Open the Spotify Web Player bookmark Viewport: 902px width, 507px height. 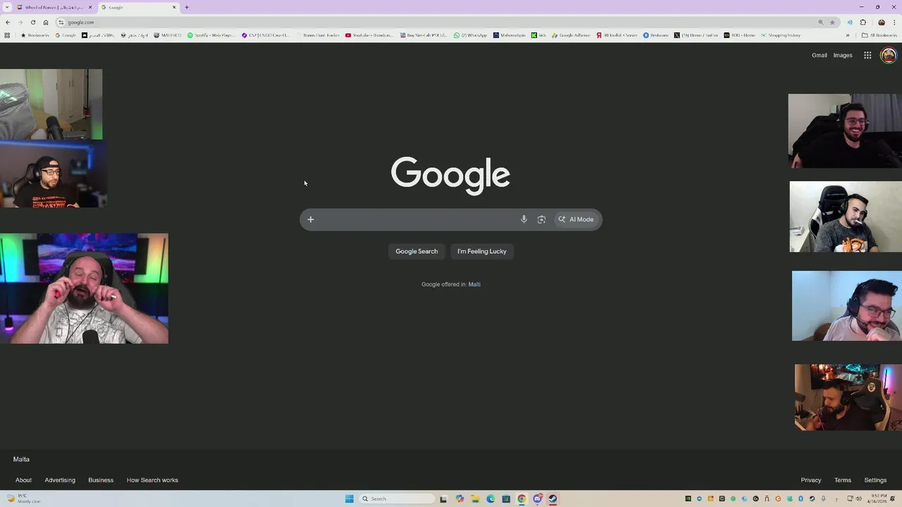click(211, 35)
